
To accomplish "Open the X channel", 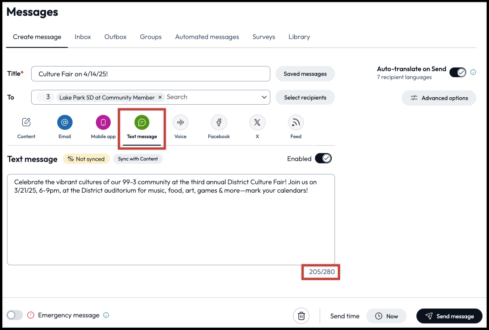I will pos(257,122).
